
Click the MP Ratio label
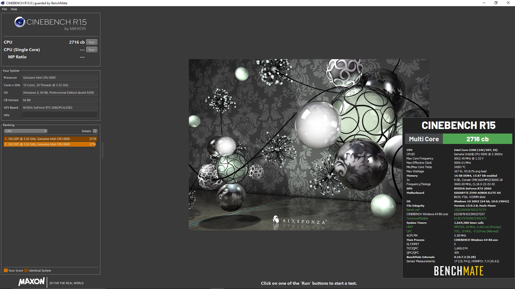point(17,57)
